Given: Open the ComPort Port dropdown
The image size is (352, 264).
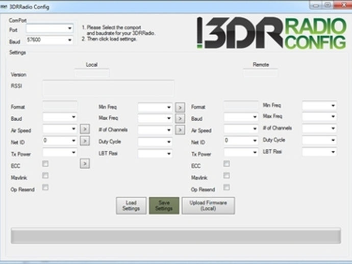Looking at the screenshot, I should 49,29.
